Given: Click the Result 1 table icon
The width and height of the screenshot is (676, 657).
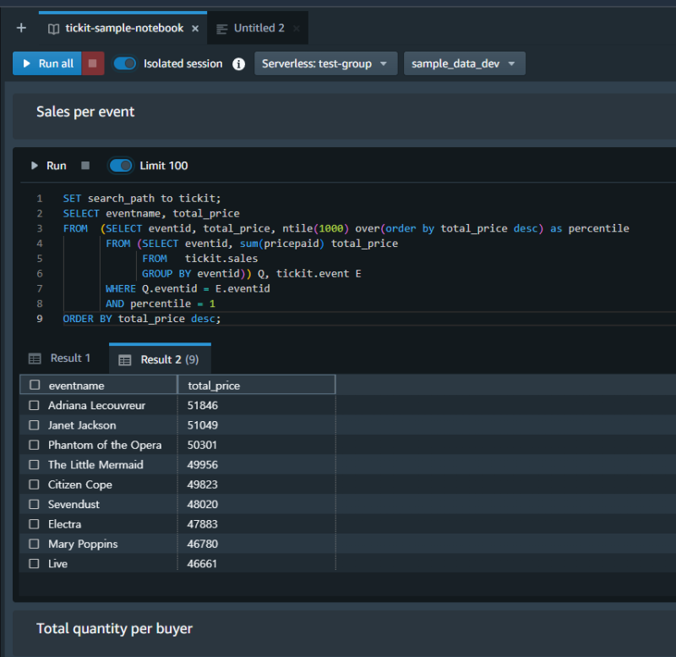Looking at the screenshot, I should tap(35, 359).
